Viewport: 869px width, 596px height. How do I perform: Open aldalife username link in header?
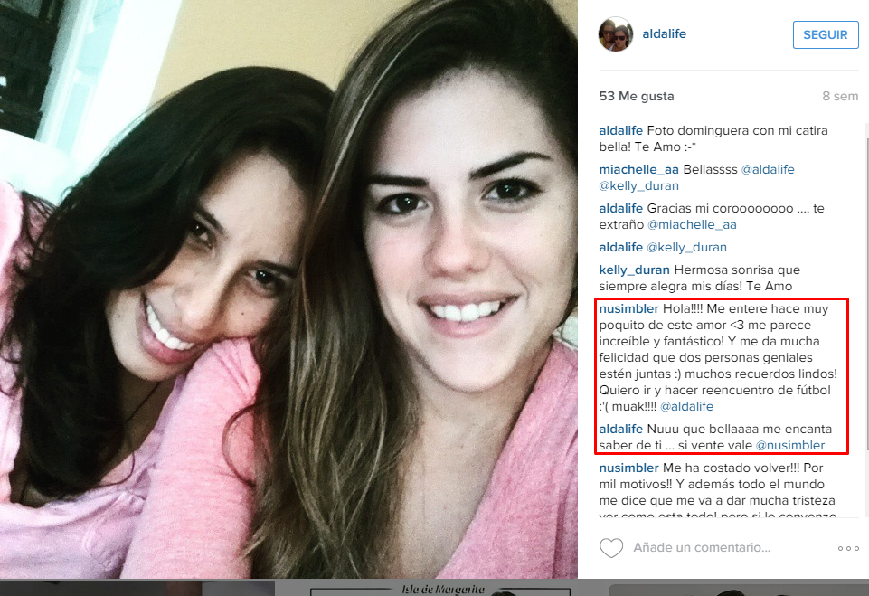(664, 33)
